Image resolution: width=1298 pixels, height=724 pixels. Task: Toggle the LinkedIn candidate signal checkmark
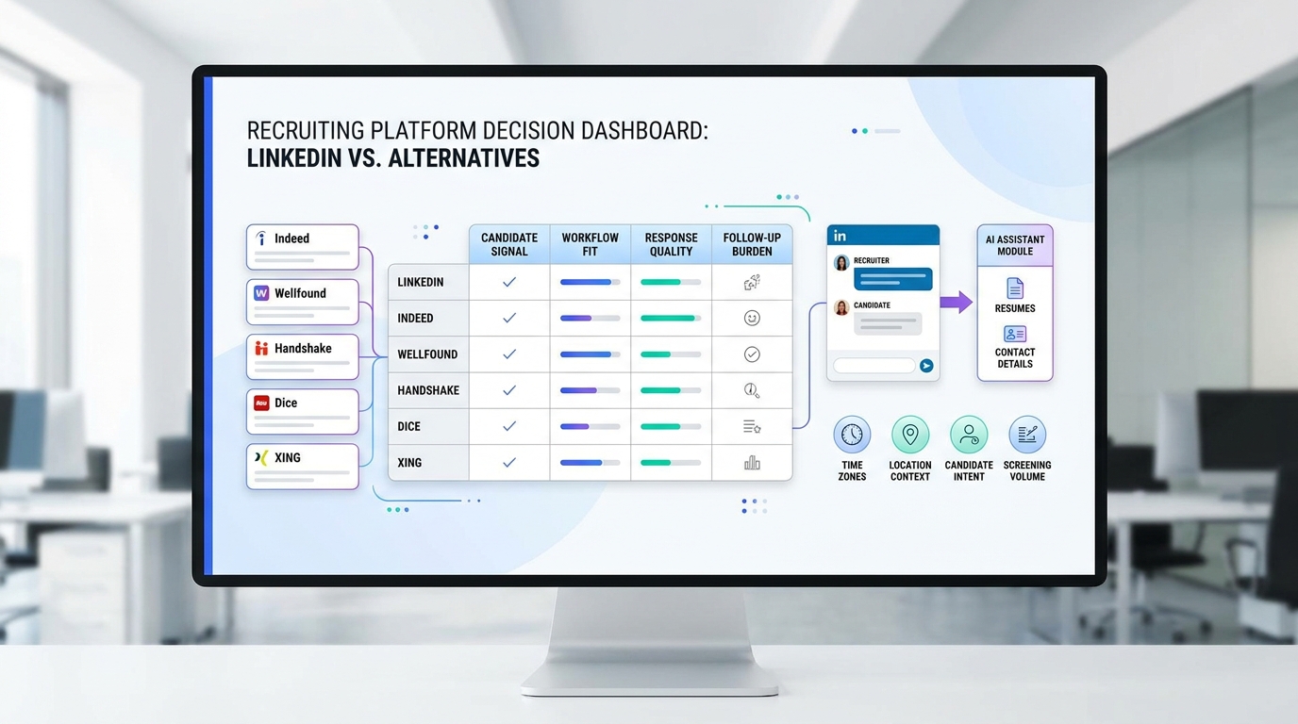[x=509, y=282]
